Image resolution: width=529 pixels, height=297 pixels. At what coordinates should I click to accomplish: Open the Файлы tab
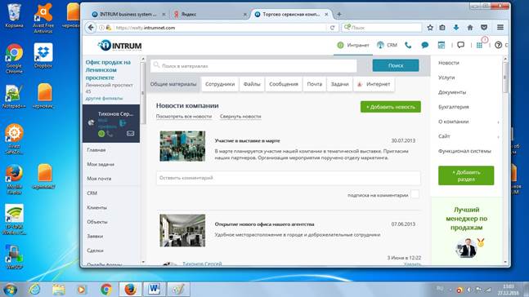pyautogui.click(x=252, y=84)
